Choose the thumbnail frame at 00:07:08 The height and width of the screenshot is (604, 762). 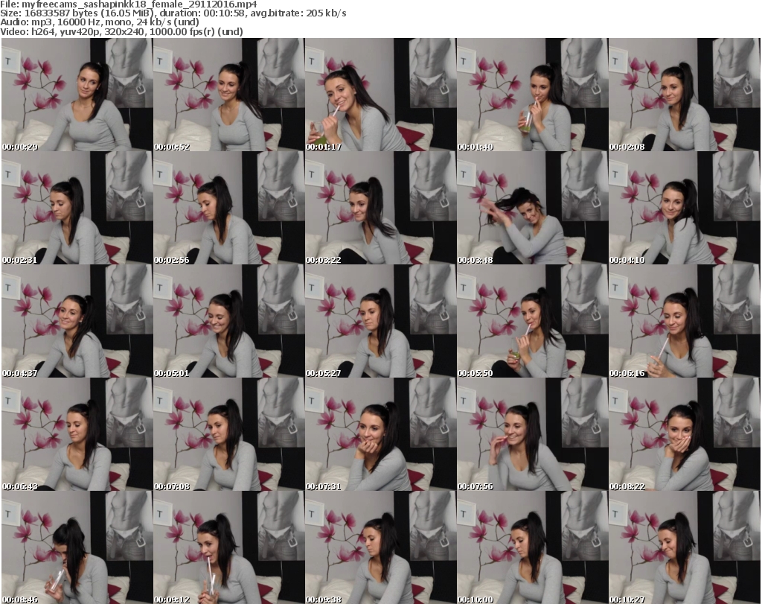coord(229,434)
